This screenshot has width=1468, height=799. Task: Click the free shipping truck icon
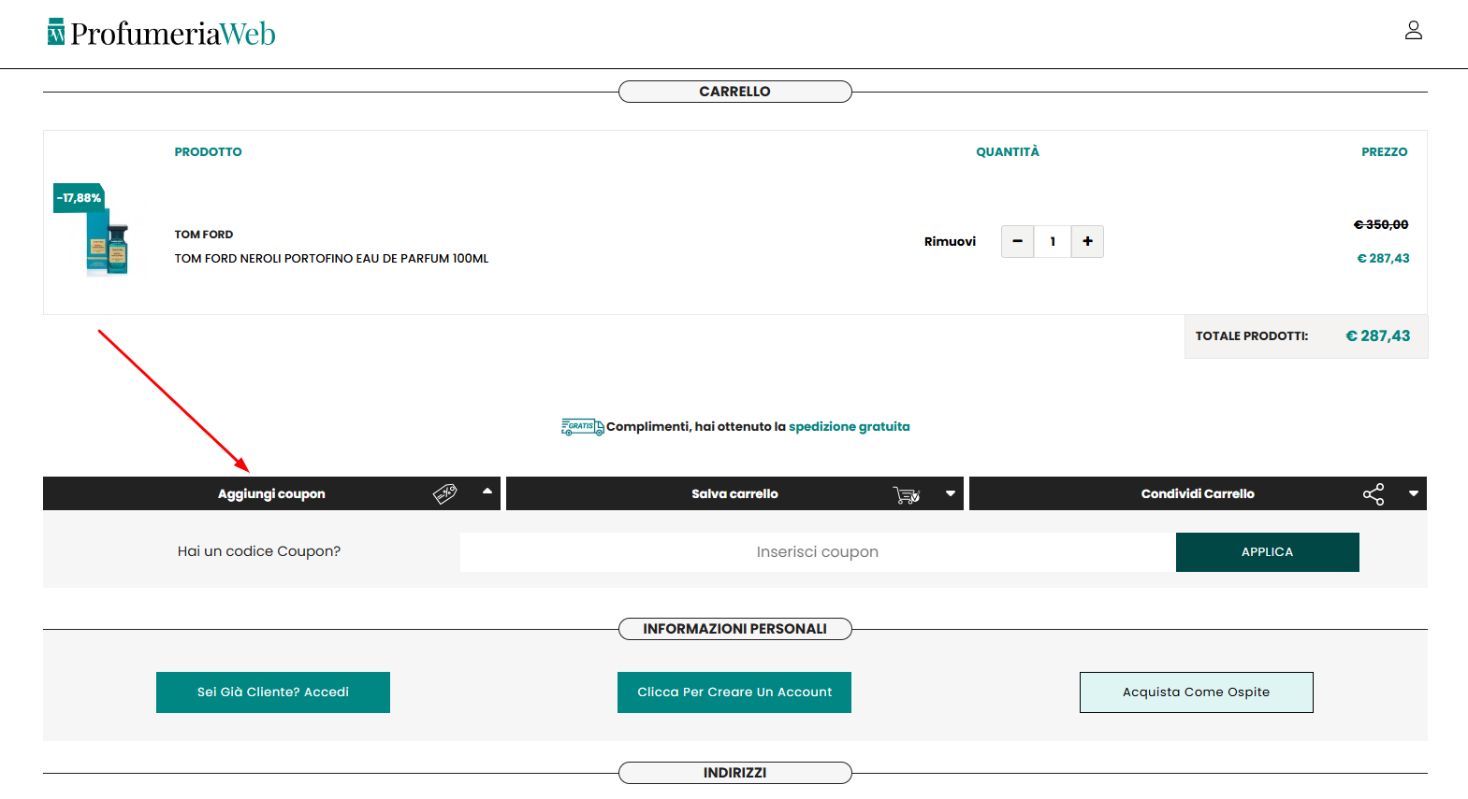582,427
